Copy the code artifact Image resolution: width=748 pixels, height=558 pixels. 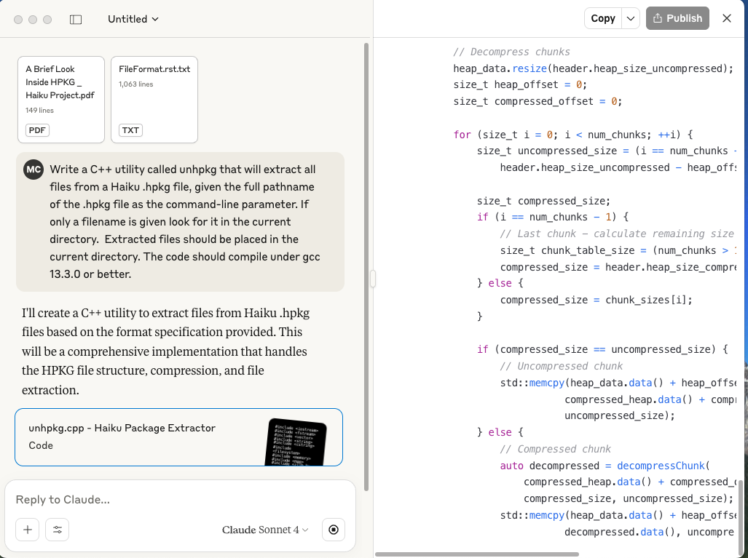click(x=603, y=19)
